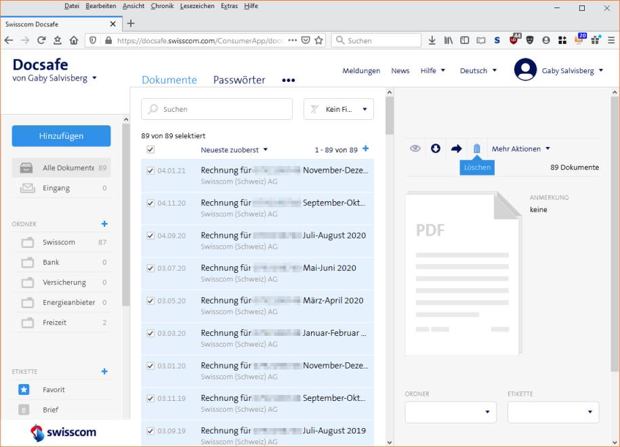Toggle the browser sidebar icon
This screenshot has width=620, height=447.
pos(465,41)
